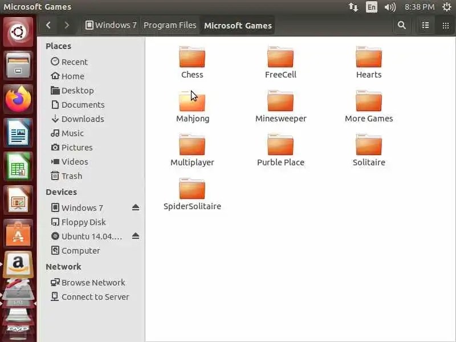Switch to grid icon view
Screen dimensions: 456x342
pos(446,25)
